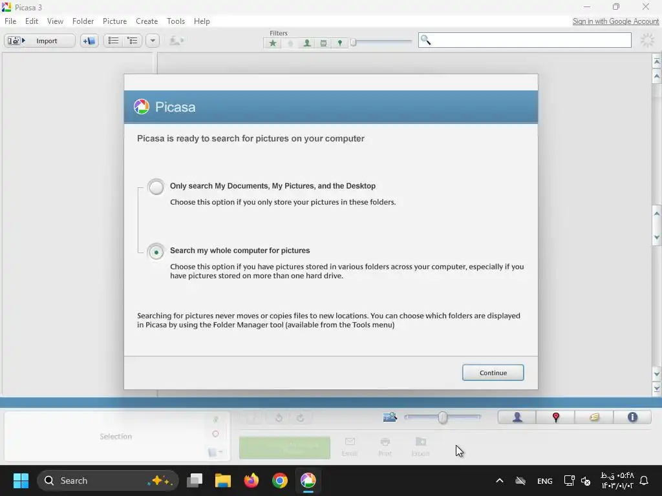Click the magnifier icon in search box
The image size is (662, 496).
[425, 40]
